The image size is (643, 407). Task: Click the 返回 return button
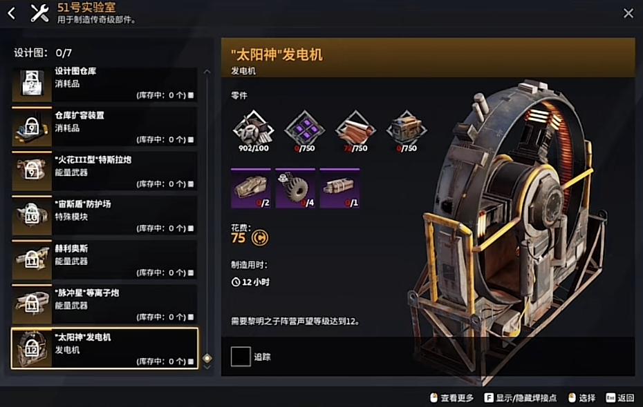click(x=620, y=397)
